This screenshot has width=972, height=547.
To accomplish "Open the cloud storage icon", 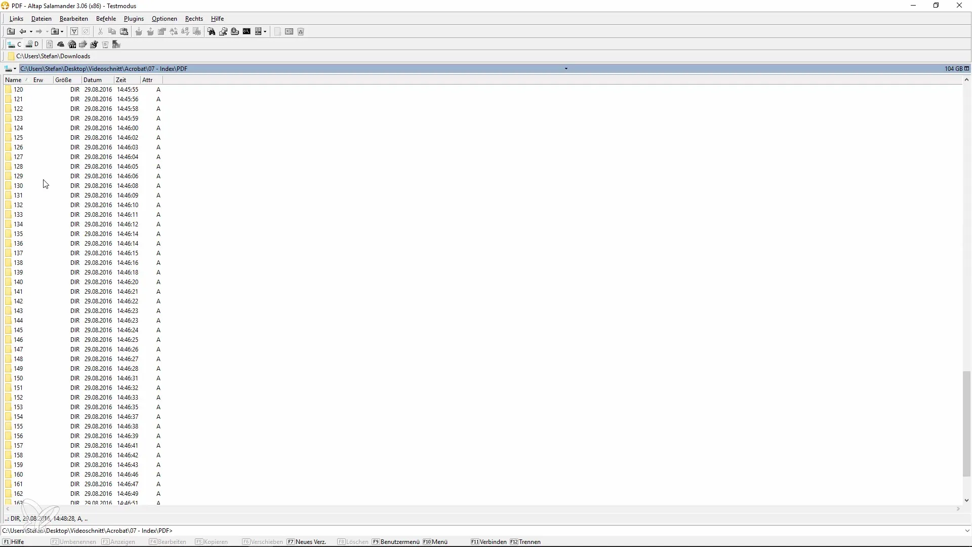I will click(61, 45).
